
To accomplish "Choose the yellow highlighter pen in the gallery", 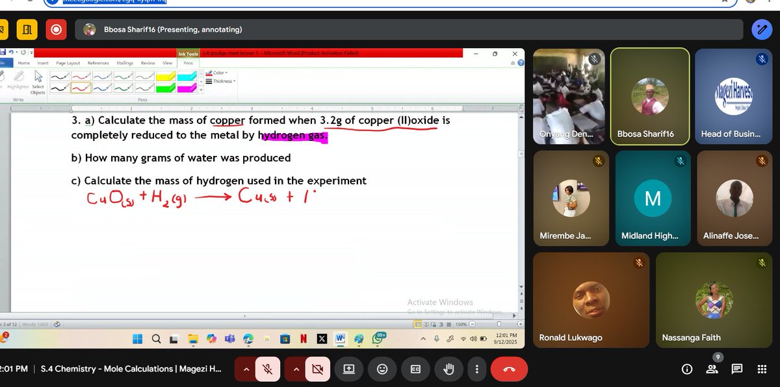I will (164, 76).
